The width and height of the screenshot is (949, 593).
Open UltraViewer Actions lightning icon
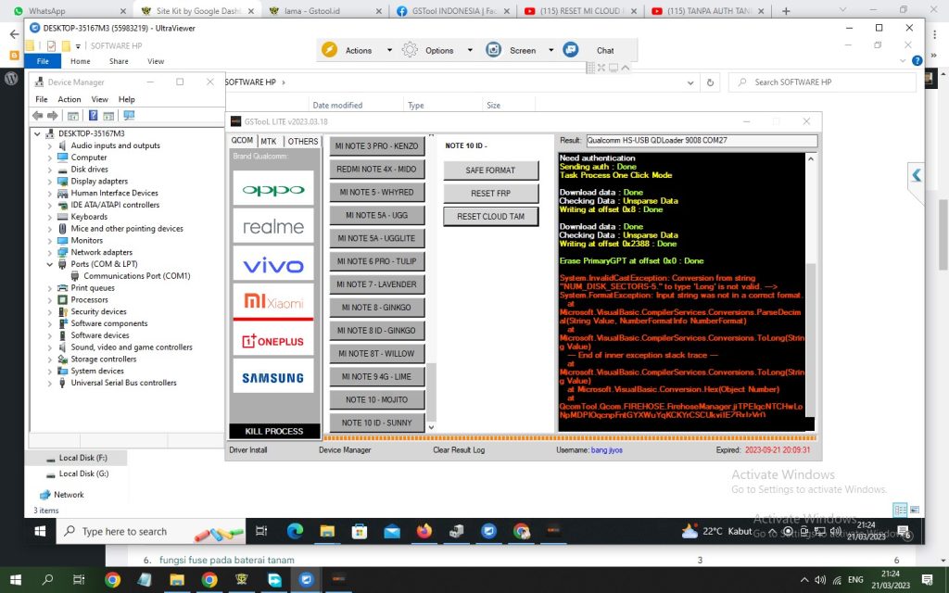coord(329,50)
